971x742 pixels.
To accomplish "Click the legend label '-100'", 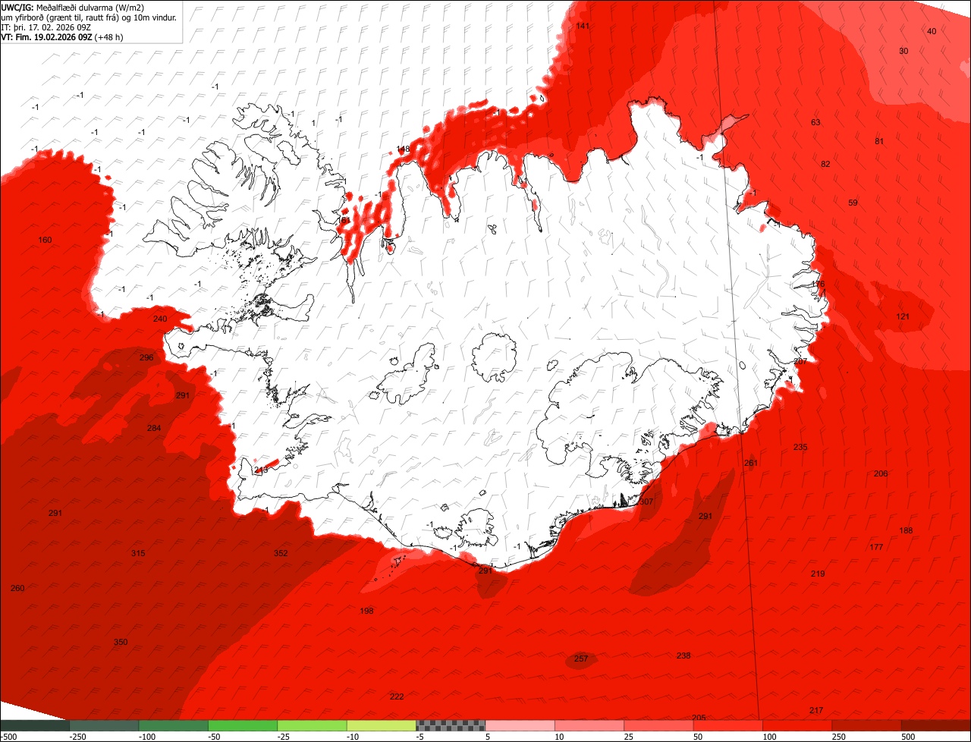I will (x=146, y=737).
